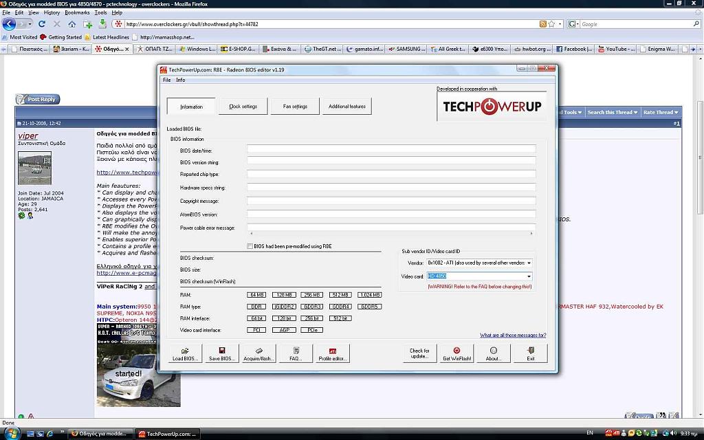Open the About dialog in RBE
The height and width of the screenshot is (440, 704).
[x=494, y=354]
